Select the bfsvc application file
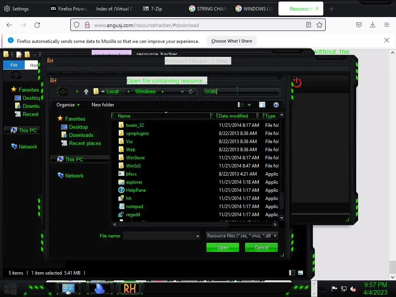396x297 pixels. (x=131, y=174)
